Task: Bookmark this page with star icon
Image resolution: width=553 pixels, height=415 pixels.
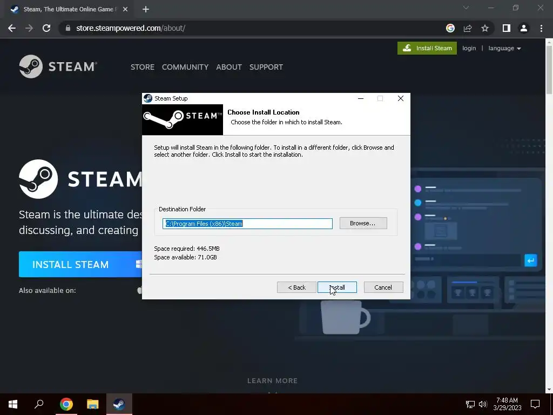Action: click(x=485, y=28)
